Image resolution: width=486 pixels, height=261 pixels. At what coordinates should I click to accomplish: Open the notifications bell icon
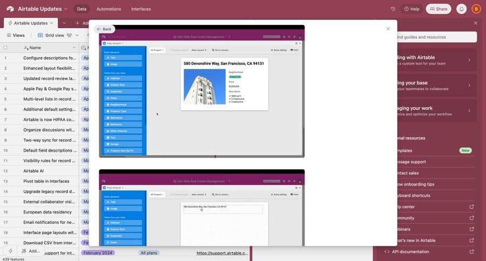(461, 9)
